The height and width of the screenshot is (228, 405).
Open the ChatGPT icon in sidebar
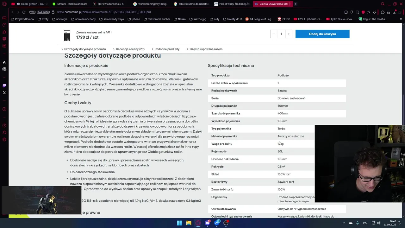tap(4, 69)
